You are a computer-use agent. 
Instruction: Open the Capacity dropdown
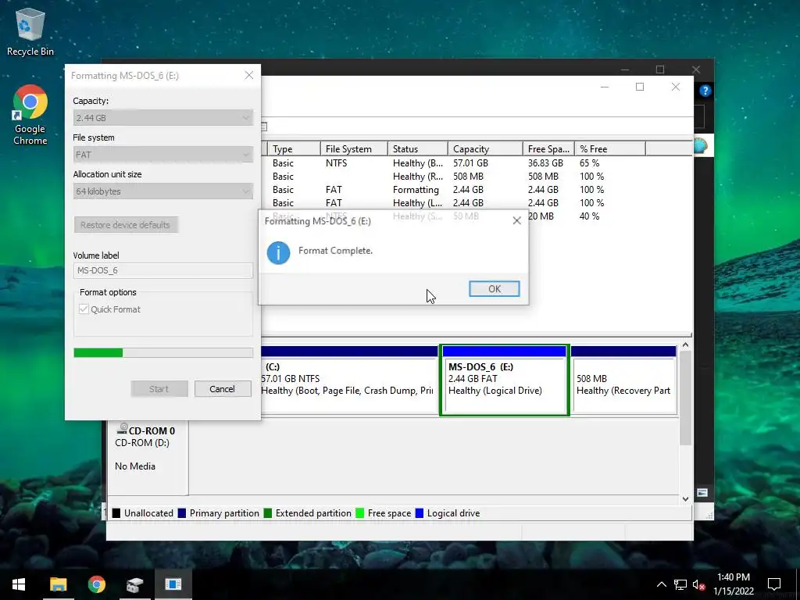pyautogui.click(x=163, y=118)
